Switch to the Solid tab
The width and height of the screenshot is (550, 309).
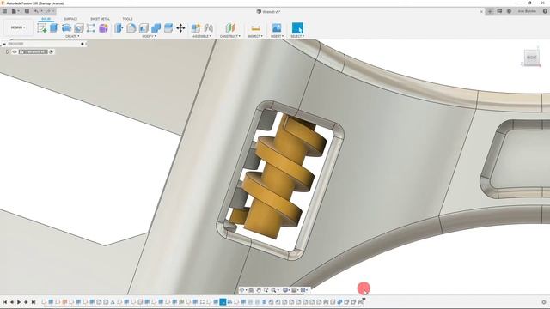pyautogui.click(x=46, y=19)
